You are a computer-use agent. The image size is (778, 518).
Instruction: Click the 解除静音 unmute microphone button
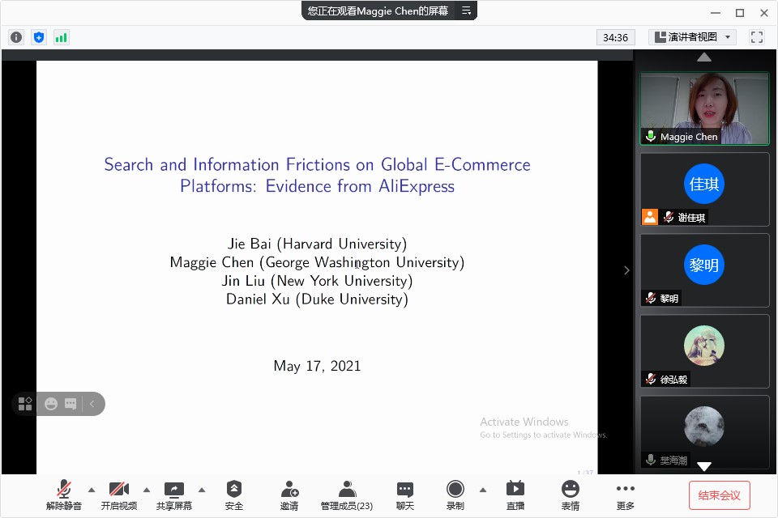tap(63, 495)
